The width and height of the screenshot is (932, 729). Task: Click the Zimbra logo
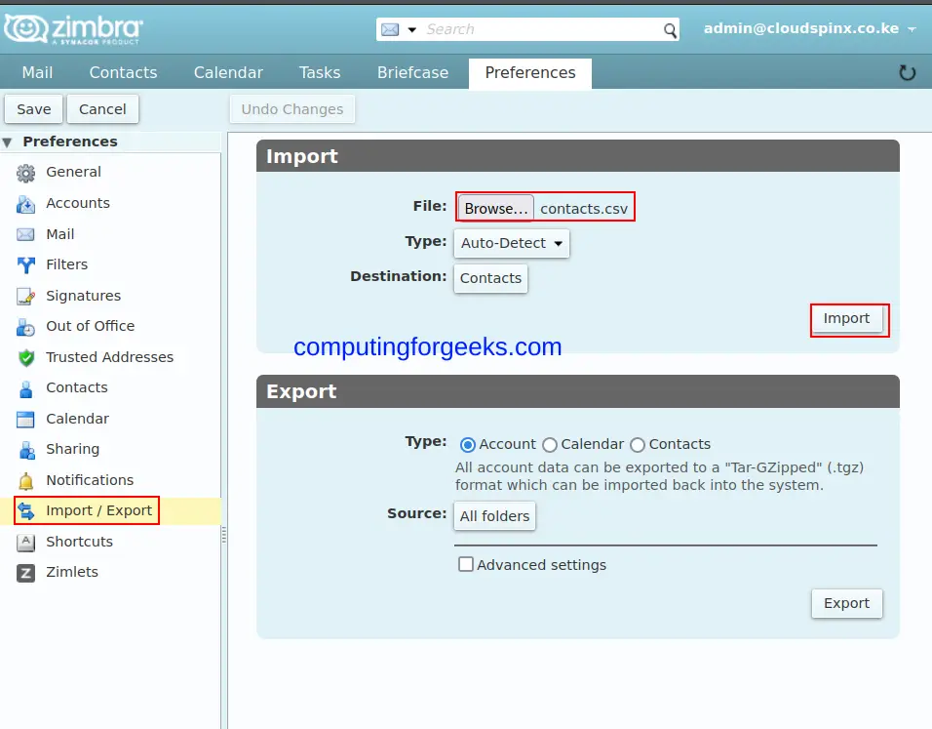pyautogui.click(x=73, y=29)
